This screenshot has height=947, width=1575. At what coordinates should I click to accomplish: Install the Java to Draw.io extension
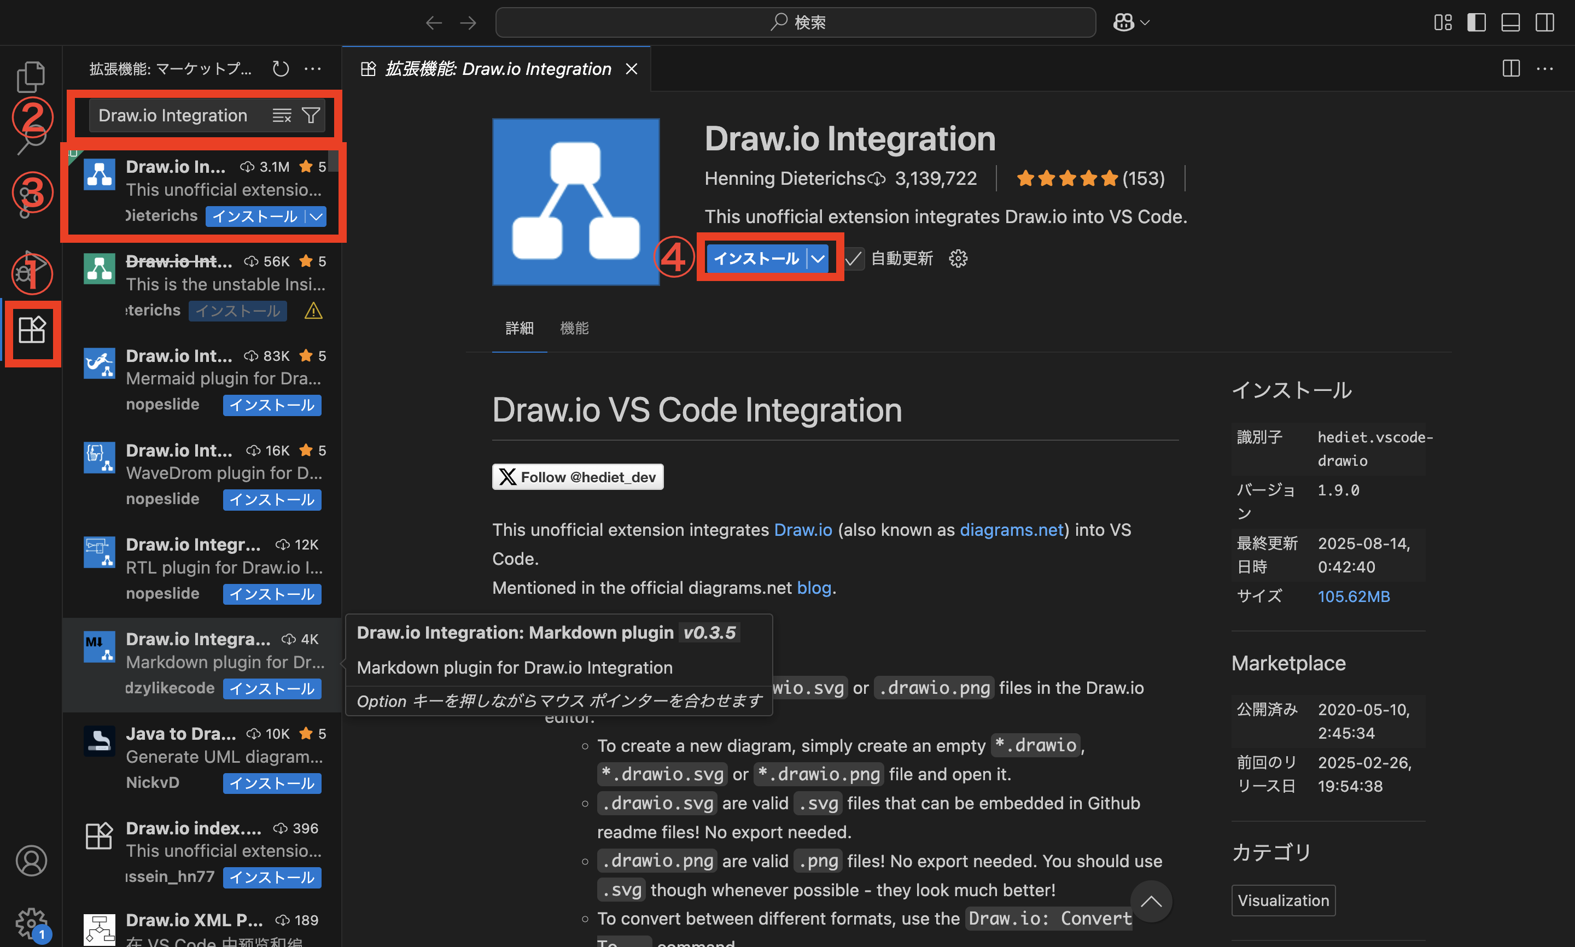[272, 783]
